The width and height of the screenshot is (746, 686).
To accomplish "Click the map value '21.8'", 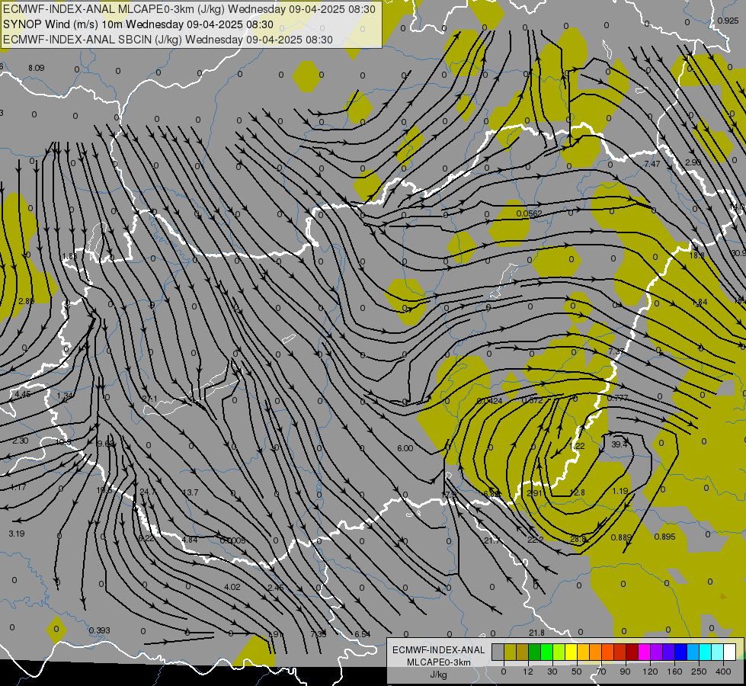I will tap(536, 633).
